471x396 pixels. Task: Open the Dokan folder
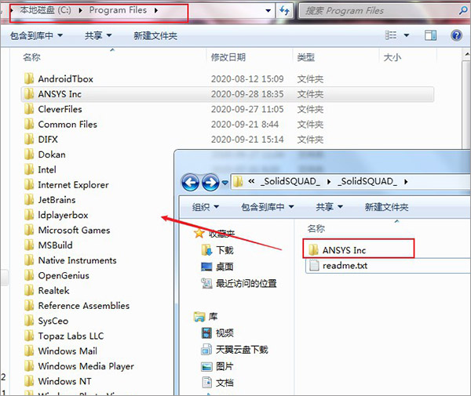click(45, 154)
